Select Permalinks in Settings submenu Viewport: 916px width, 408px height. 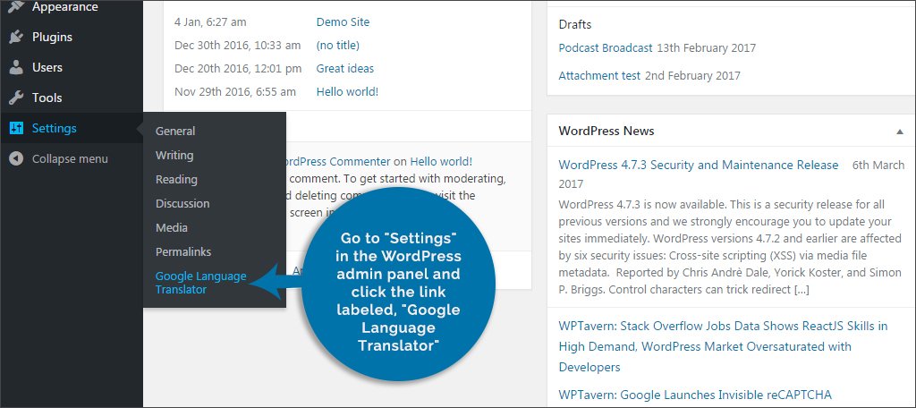pos(182,252)
